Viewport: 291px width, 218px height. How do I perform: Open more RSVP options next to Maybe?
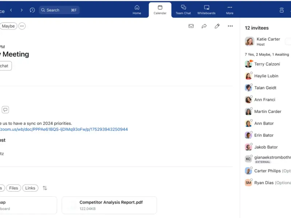pos(22,26)
